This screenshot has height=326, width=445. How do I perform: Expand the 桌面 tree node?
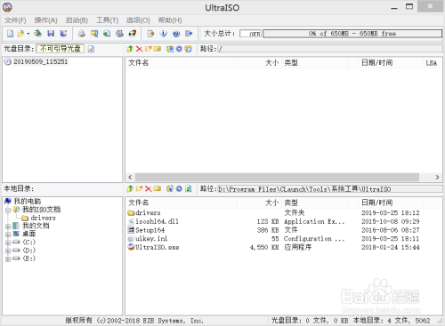point(8,235)
